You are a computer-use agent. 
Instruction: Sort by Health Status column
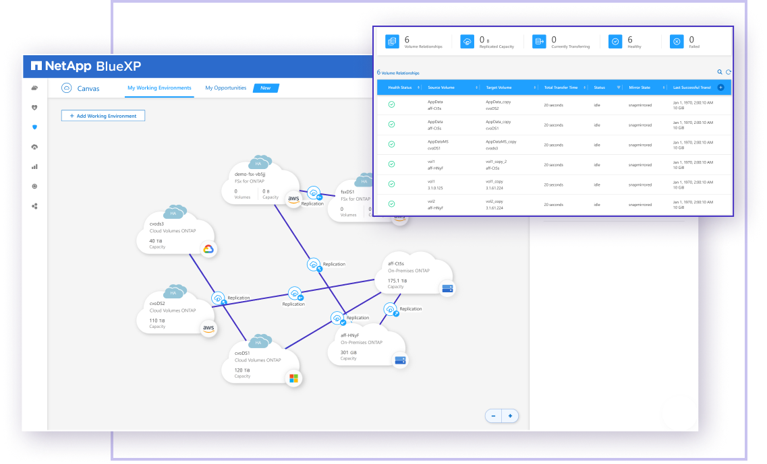pos(400,88)
